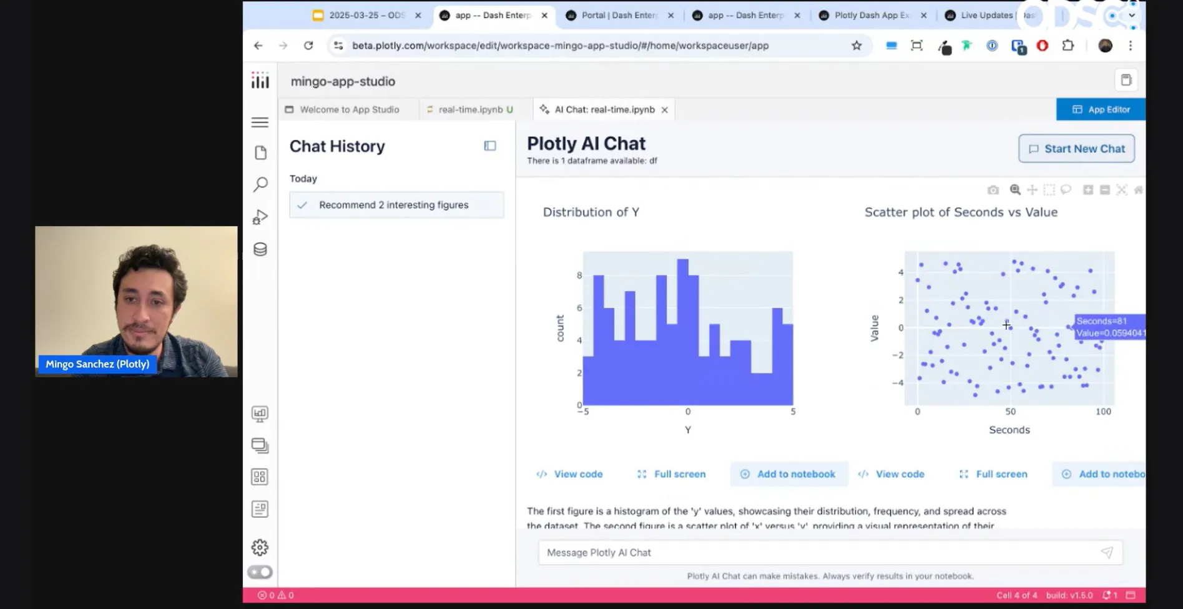Viewport: 1183px width, 609px height.
Task: Select the lasso select tool in modebar
Action: coord(1066,190)
